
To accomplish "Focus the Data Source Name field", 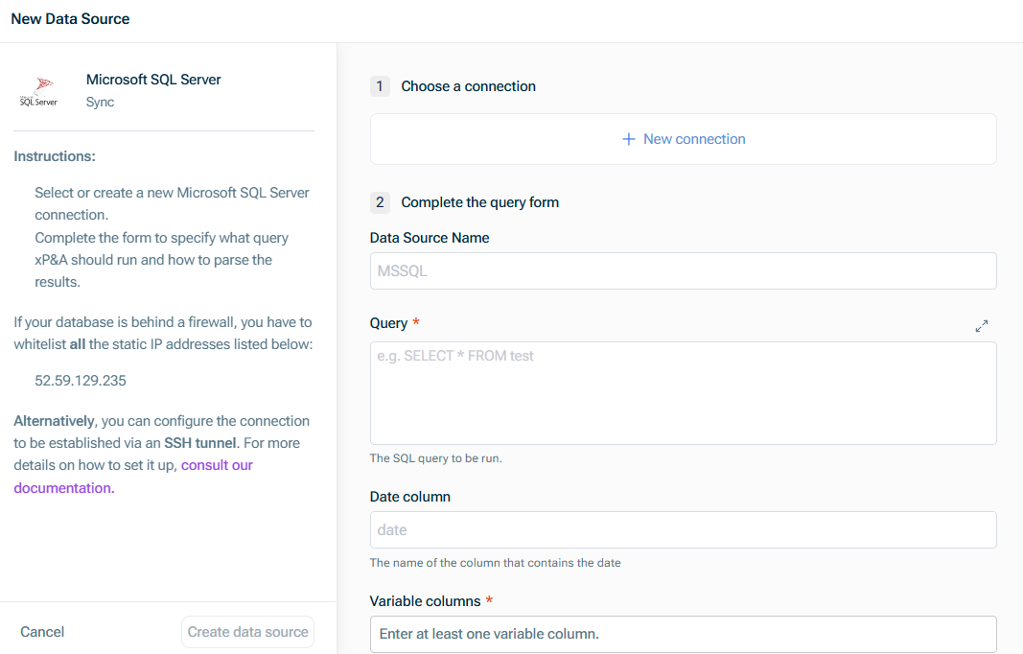I will (x=683, y=271).
